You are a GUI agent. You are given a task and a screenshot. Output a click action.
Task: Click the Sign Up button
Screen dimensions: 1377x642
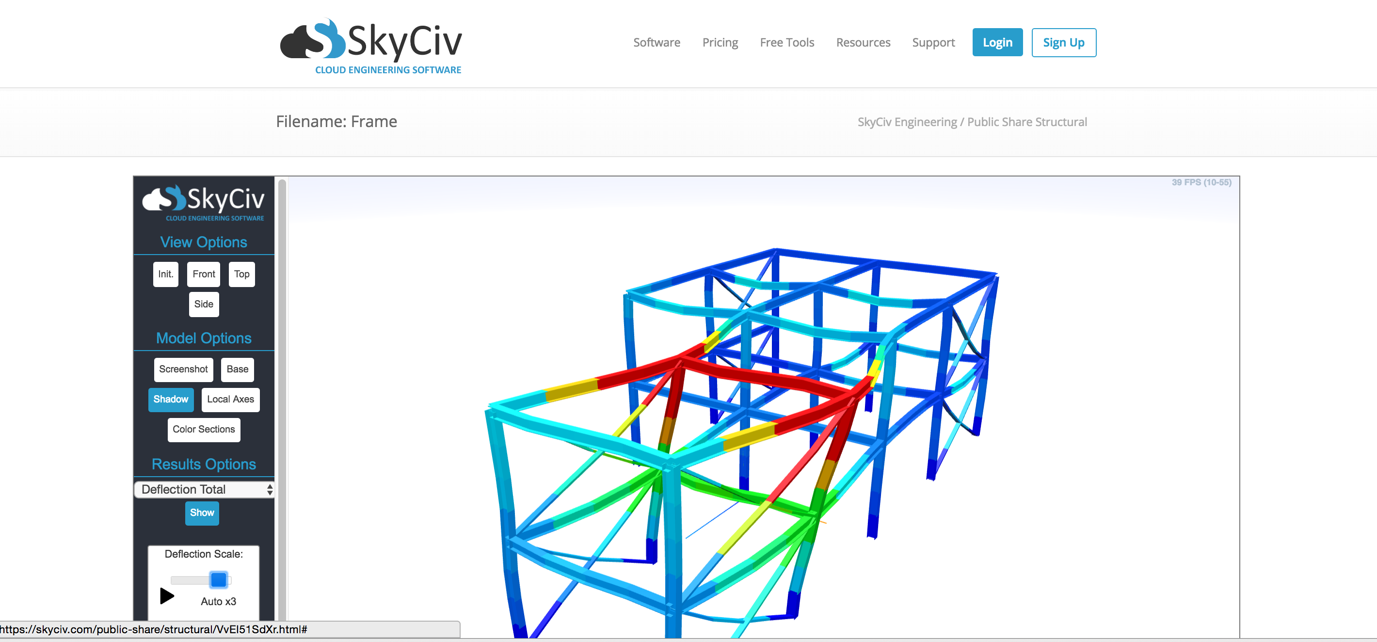1063,42
